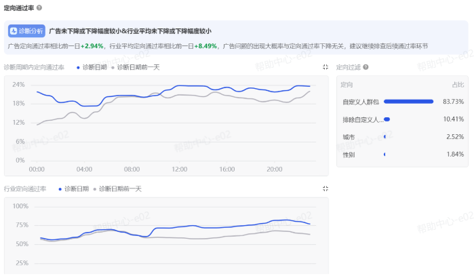Select the truncated 排除自定义人... label
474x276 pixels.
tap(363, 120)
